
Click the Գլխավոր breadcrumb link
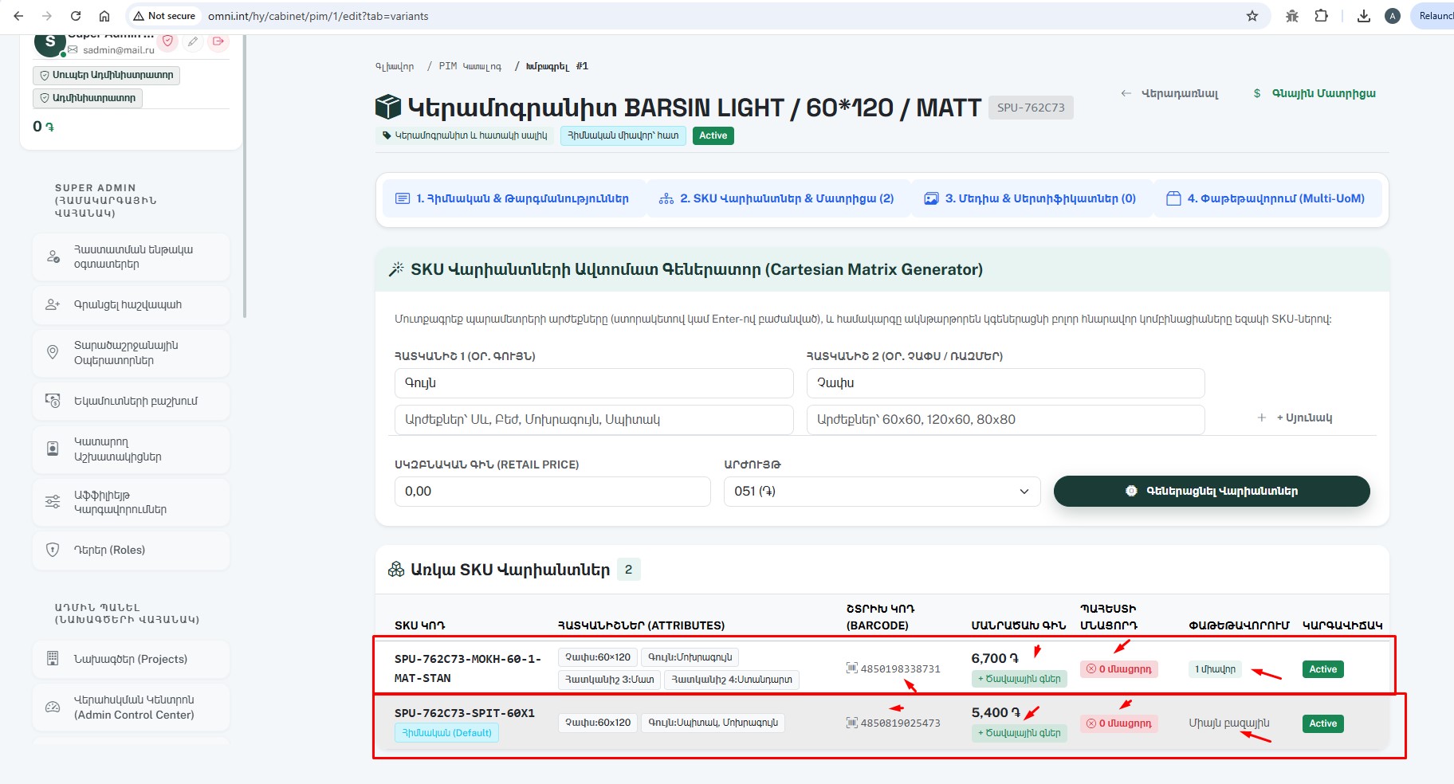(x=395, y=66)
